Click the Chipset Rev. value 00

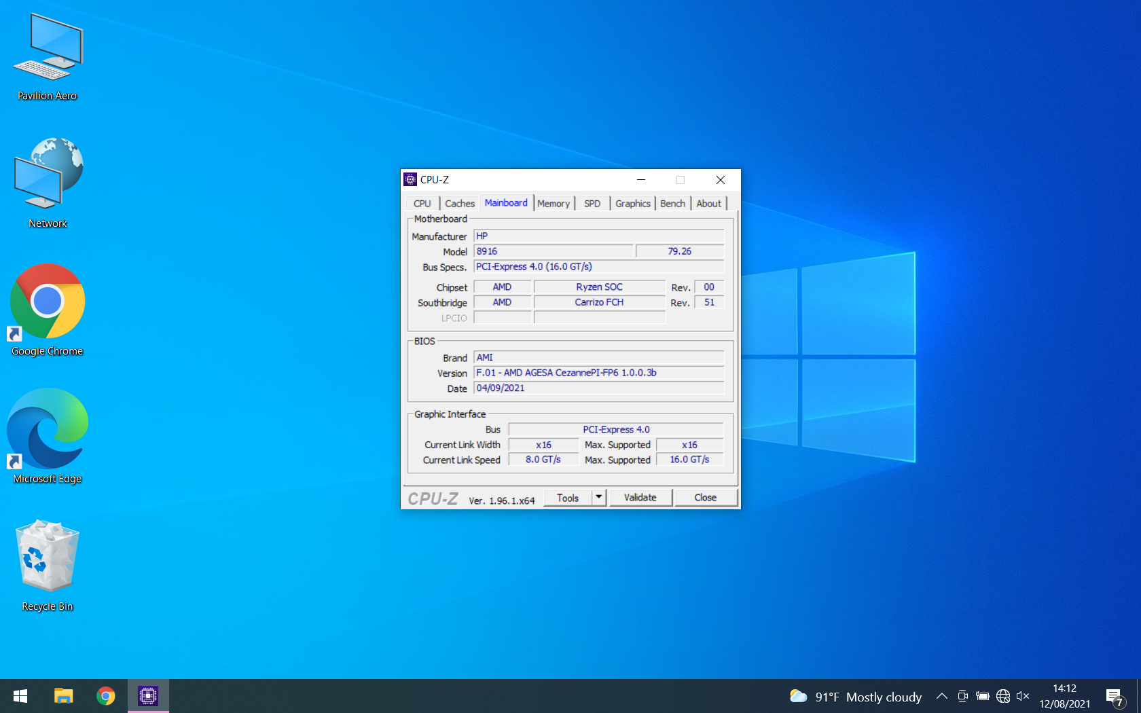click(x=709, y=287)
